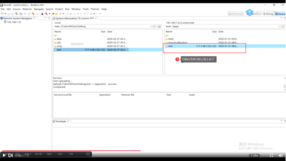The height and width of the screenshot is (161, 286).
Task: Click the local path go-up arrow icon
Action: click(x=155, y=26)
